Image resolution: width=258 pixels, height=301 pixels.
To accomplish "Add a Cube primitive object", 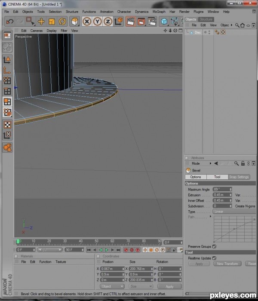I will pos(164,21).
